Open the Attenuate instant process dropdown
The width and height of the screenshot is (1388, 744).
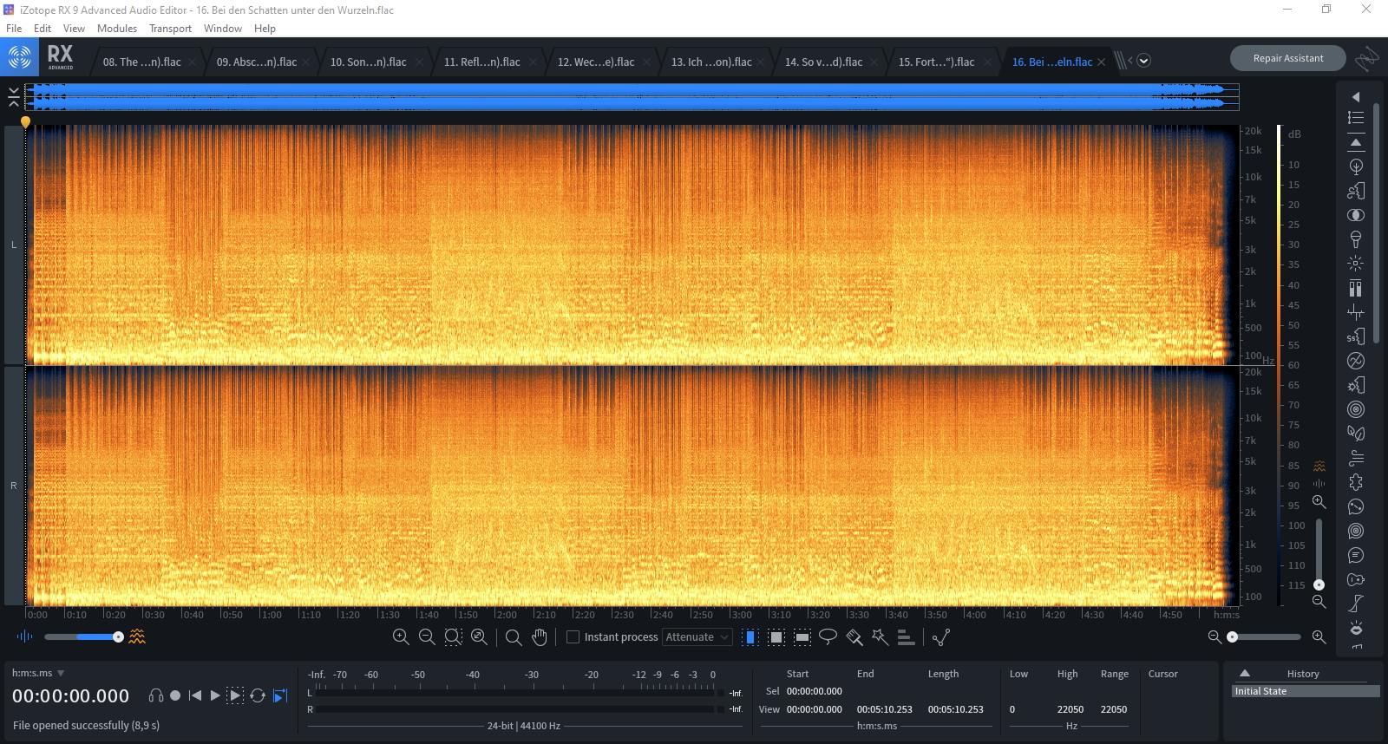tap(697, 637)
